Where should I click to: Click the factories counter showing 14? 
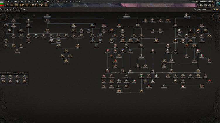tap(36, 1)
